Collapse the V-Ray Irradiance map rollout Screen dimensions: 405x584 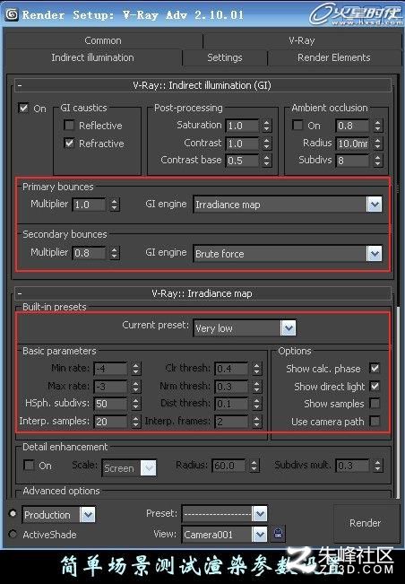20,293
